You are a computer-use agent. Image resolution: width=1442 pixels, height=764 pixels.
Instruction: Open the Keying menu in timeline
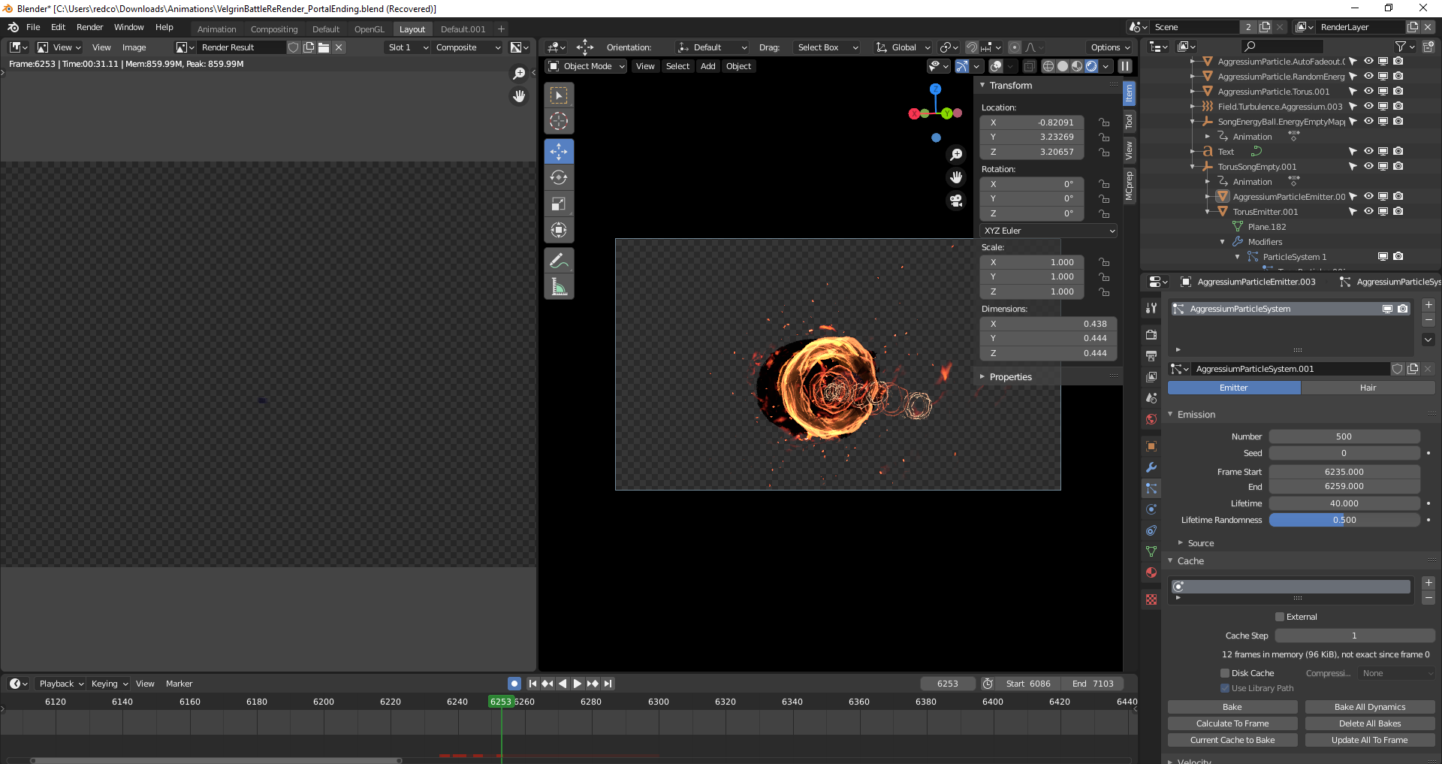pos(109,684)
